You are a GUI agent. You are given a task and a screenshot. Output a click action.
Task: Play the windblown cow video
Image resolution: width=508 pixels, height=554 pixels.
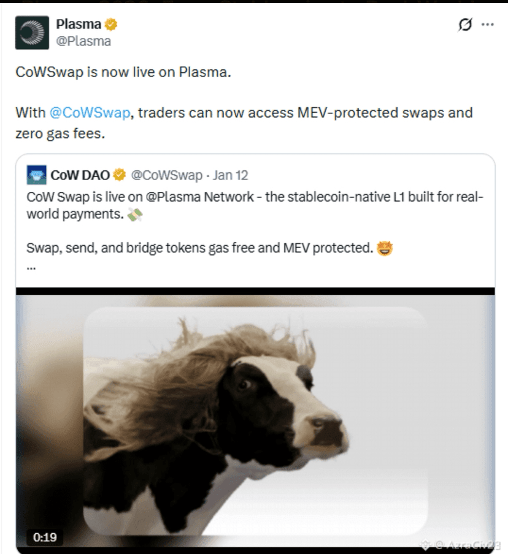click(255, 420)
